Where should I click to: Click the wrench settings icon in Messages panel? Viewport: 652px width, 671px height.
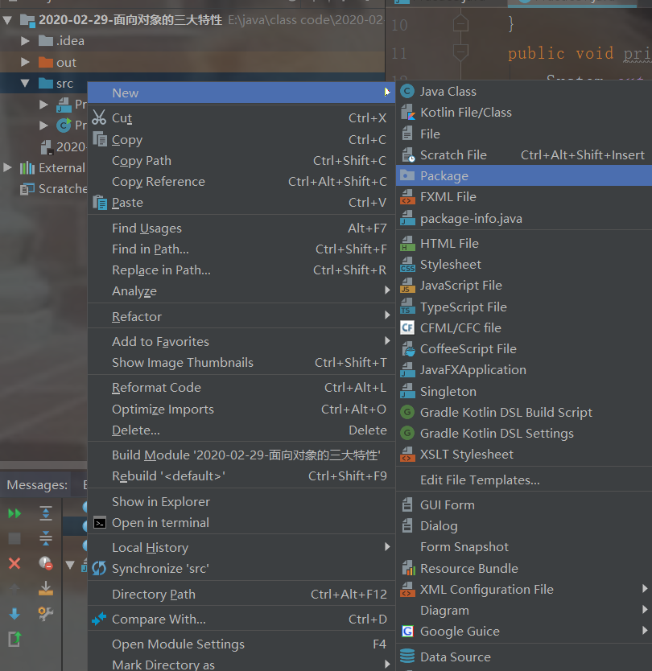click(45, 614)
